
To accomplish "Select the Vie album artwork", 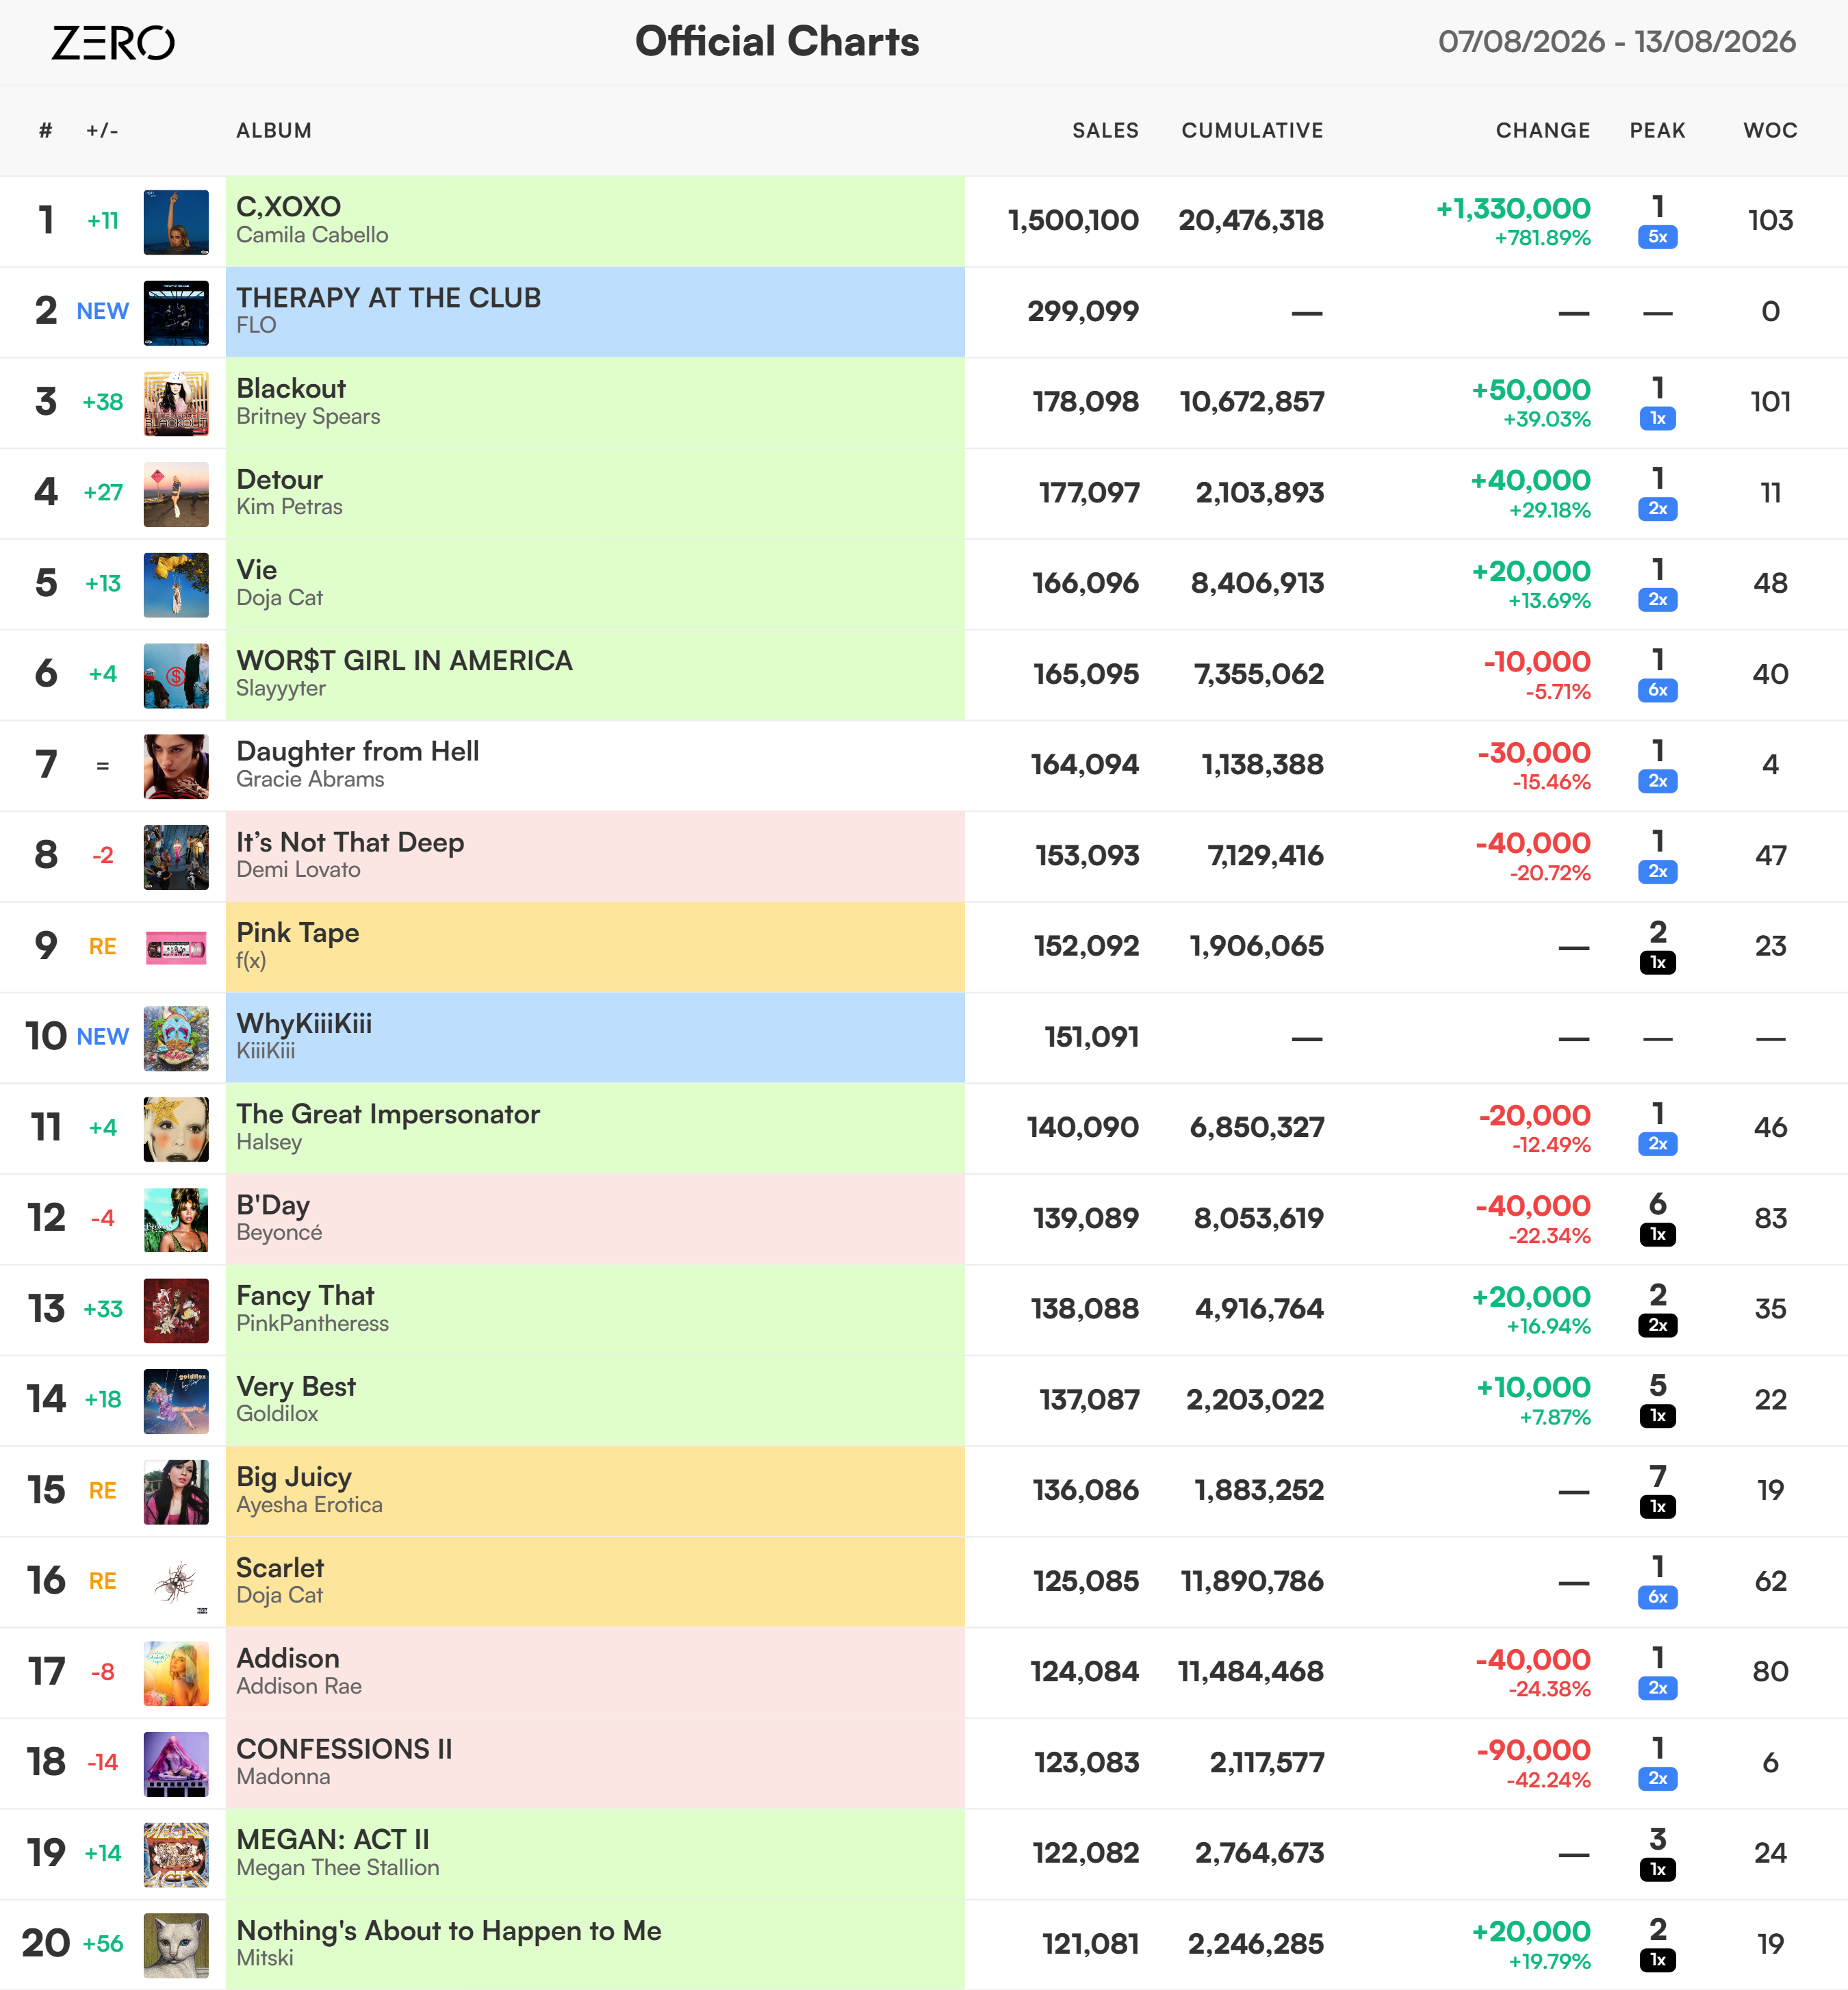I will [x=176, y=585].
